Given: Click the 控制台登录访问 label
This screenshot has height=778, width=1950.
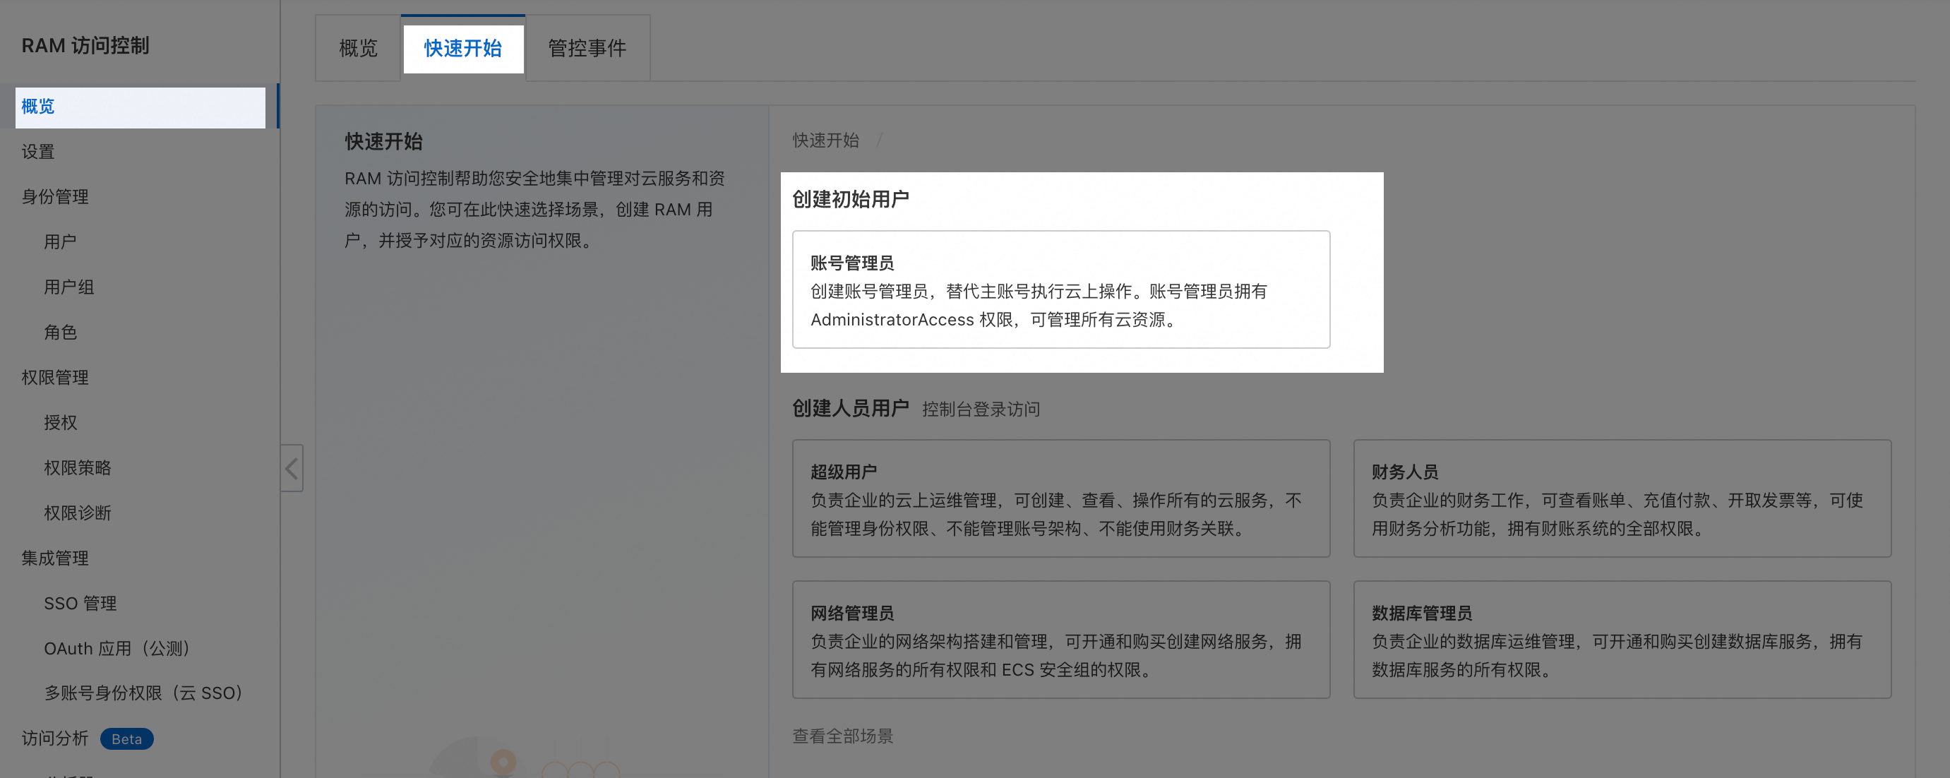Looking at the screenshot, I should click(x=981, y=409).
